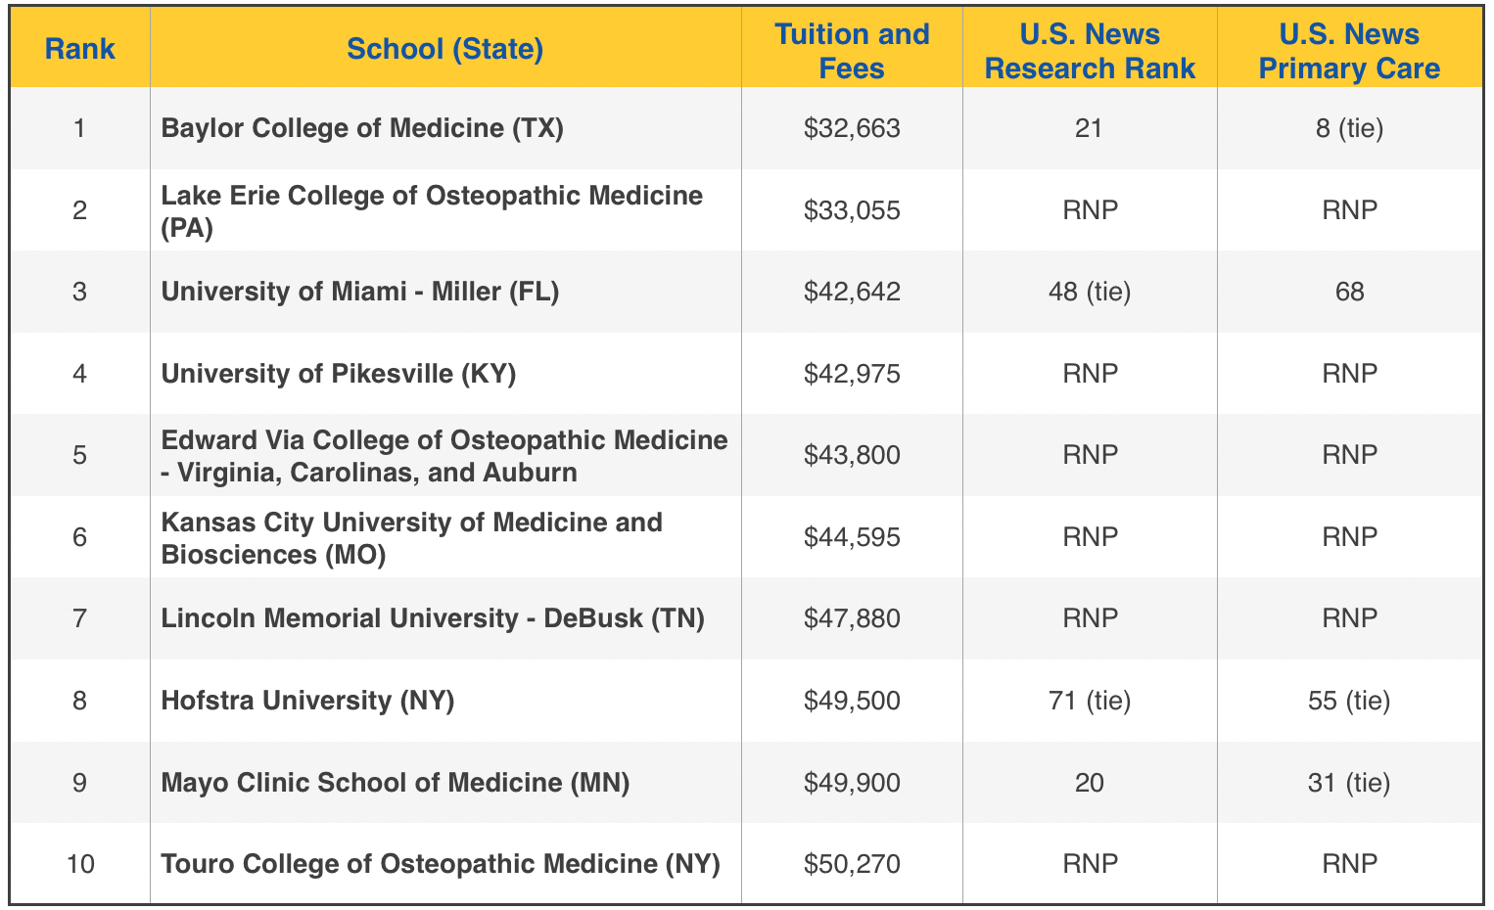The width and height of the screenshot is (1494, 910).
Task: Click Lake Erie College of Osteopathic Medicine
Action: point(432,210)
